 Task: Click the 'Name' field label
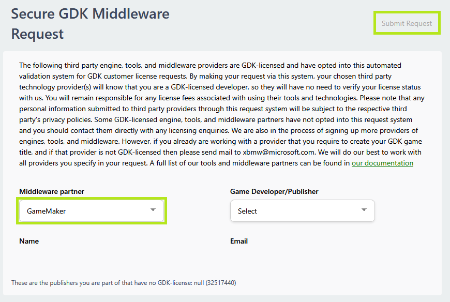29,241
